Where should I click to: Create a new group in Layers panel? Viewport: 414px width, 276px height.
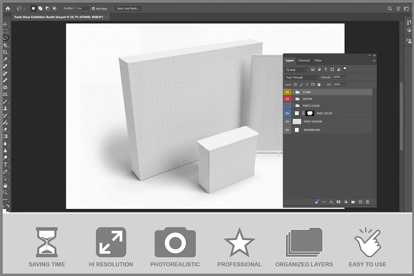click(353, 202)
